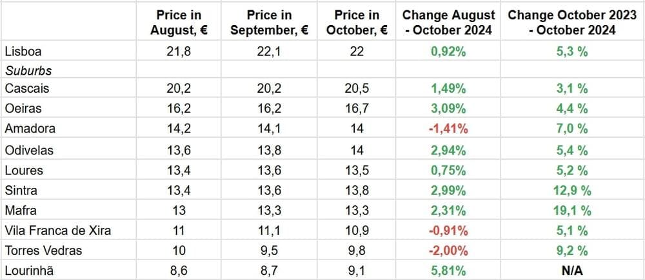Click Torres Vedras -2,00% change cell
The image size is (645, 280).
(x=448, y=251)
